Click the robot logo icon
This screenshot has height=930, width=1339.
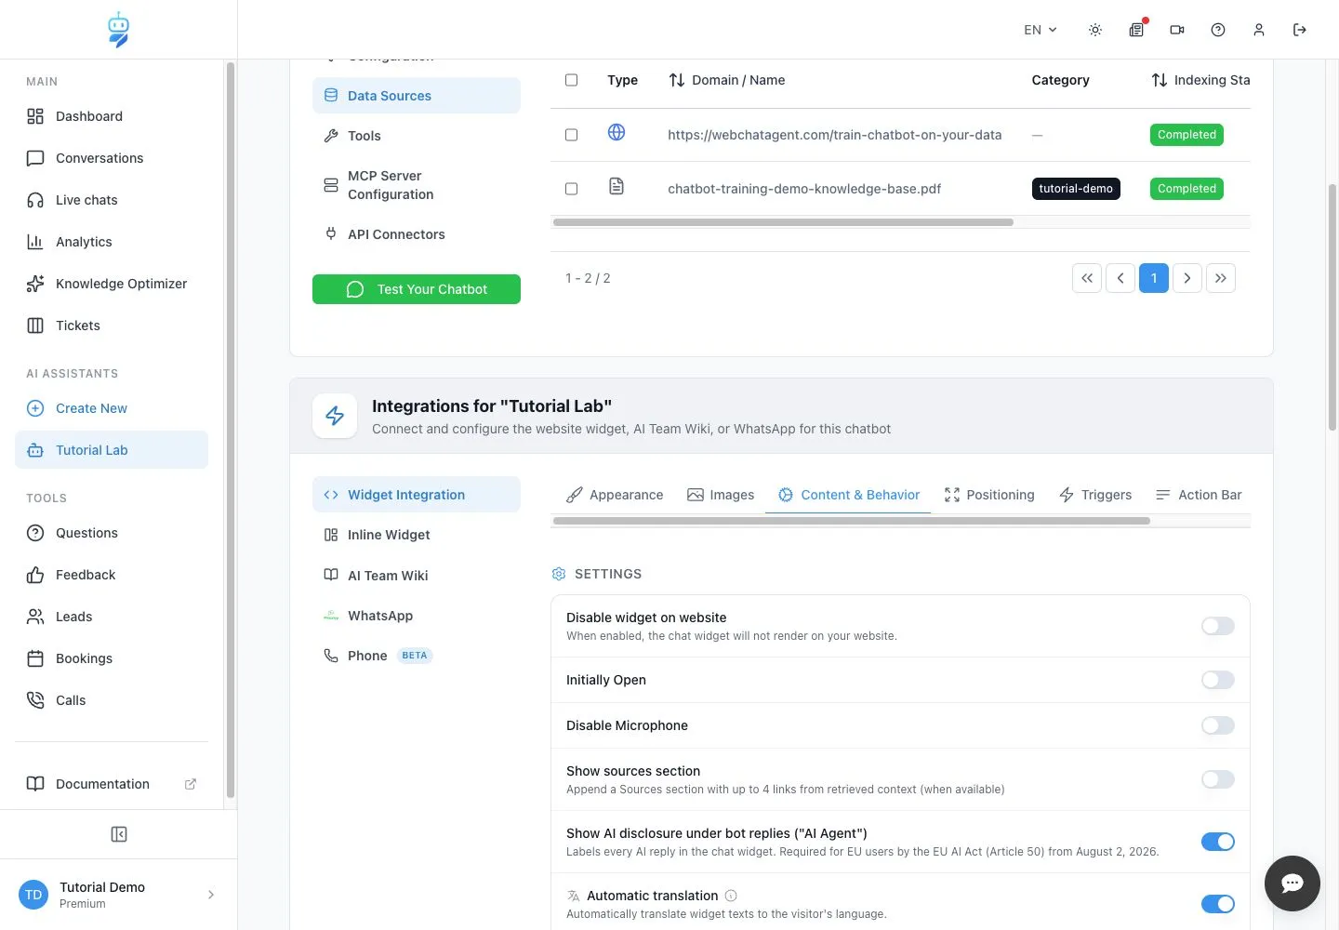pos(118,30)
